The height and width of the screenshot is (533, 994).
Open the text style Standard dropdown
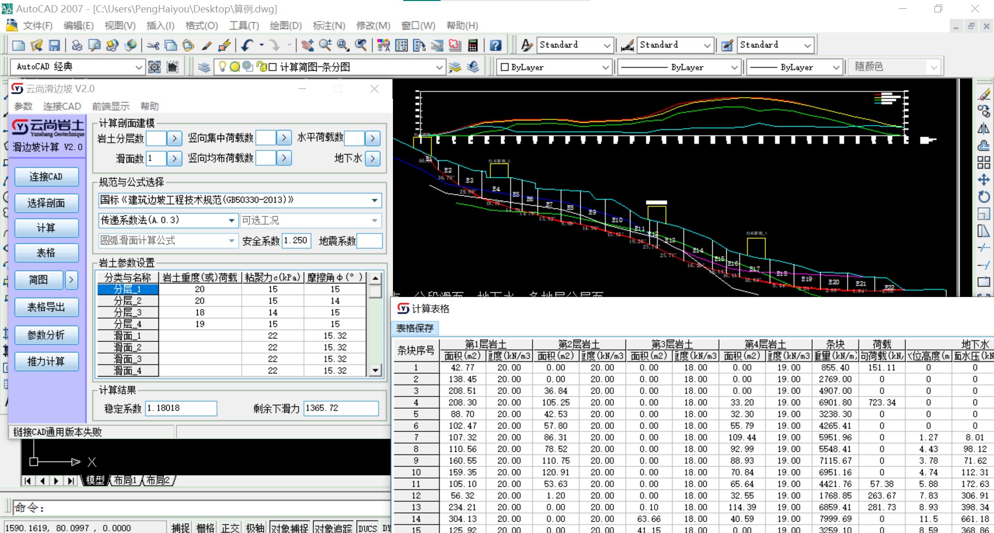[607, 46]
